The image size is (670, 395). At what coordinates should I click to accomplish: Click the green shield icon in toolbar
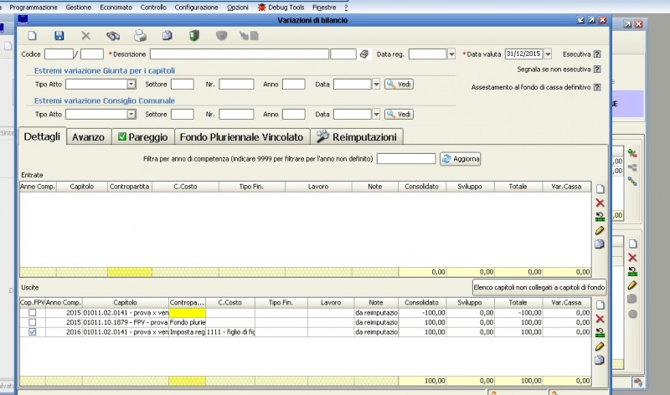(x=193, y=36)
